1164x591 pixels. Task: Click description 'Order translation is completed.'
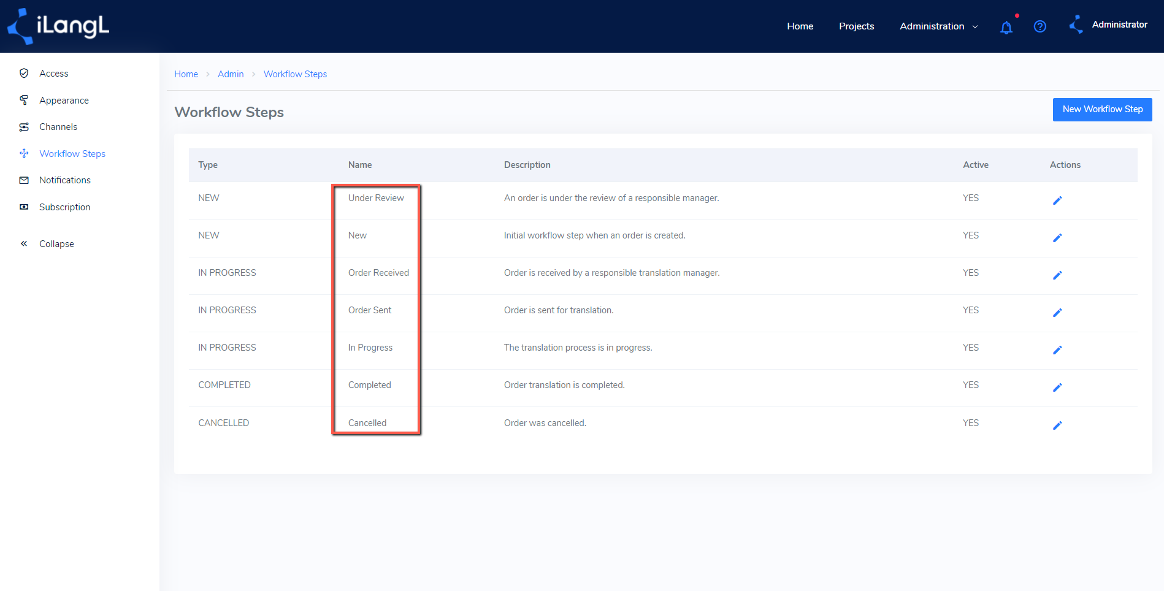click(564, 385)
